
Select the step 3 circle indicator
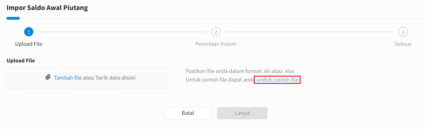pos(403,32)
